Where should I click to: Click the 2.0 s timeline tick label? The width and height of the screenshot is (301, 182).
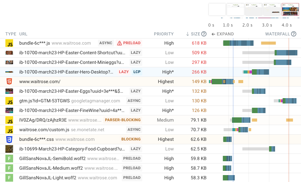pos(247,25)
